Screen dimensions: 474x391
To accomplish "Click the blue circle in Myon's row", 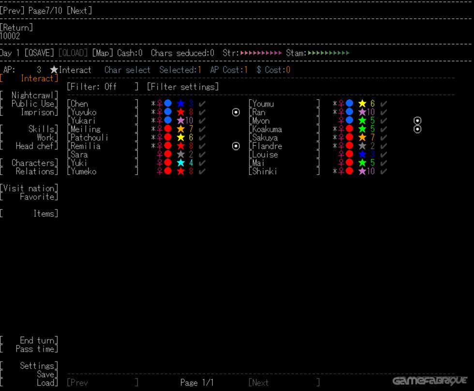I will point(349,121).
